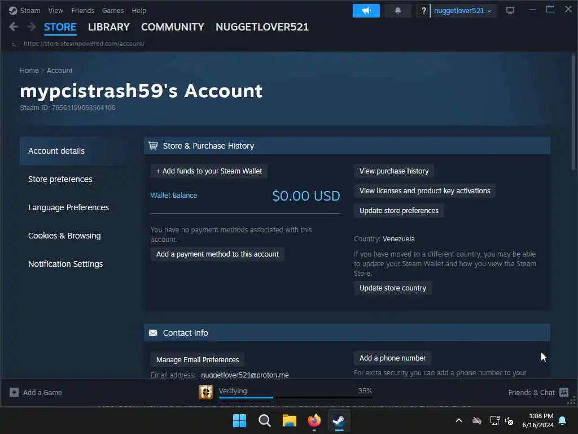
Task: Switch to the LIBRARY tab
Action: point(109,27)
